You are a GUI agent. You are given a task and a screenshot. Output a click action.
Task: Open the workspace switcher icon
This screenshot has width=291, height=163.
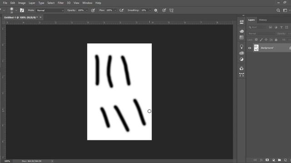pyautogui.click(x=285, y=10)
